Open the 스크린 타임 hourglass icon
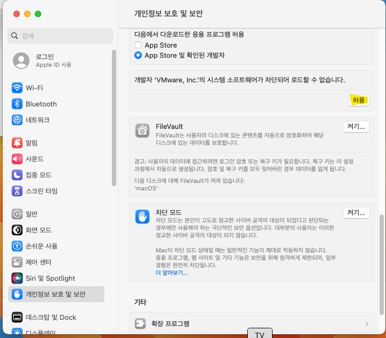386x338 pixels. point(17,191)
